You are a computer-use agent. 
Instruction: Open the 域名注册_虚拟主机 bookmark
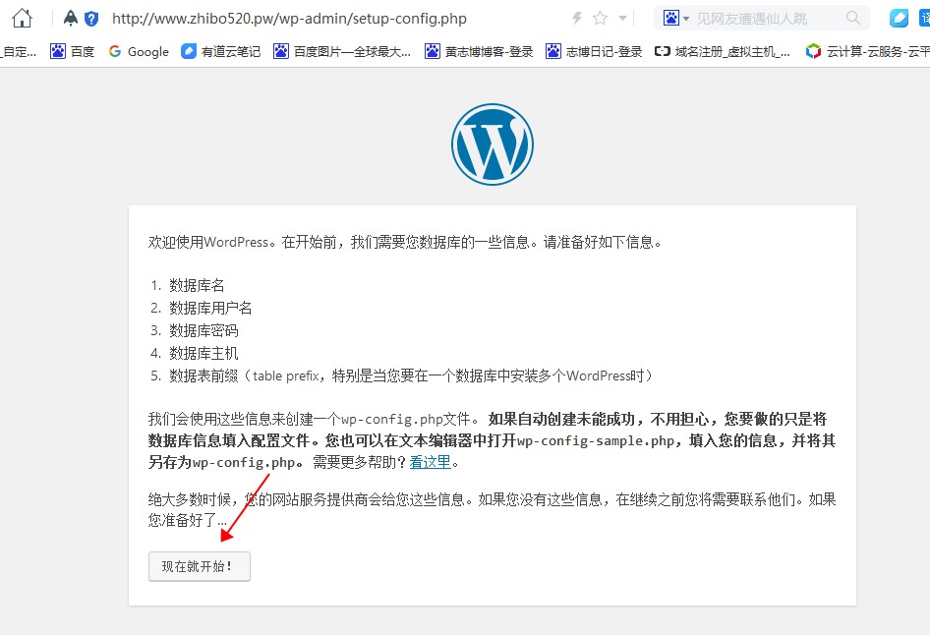point(722,51)
